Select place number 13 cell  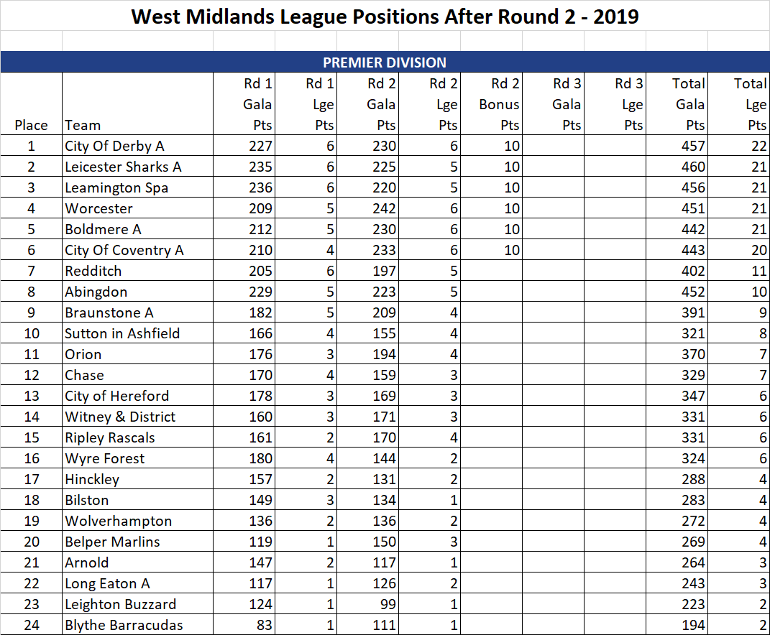click(32, 396)
